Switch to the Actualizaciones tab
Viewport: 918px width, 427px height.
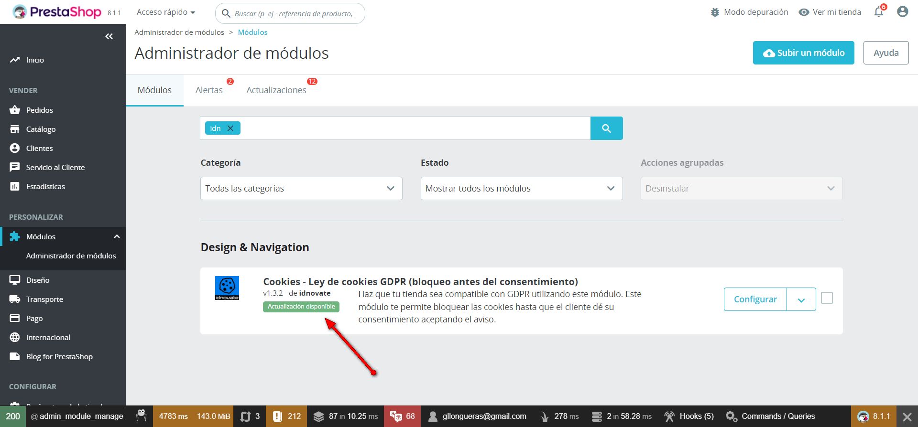pos(276,90)
